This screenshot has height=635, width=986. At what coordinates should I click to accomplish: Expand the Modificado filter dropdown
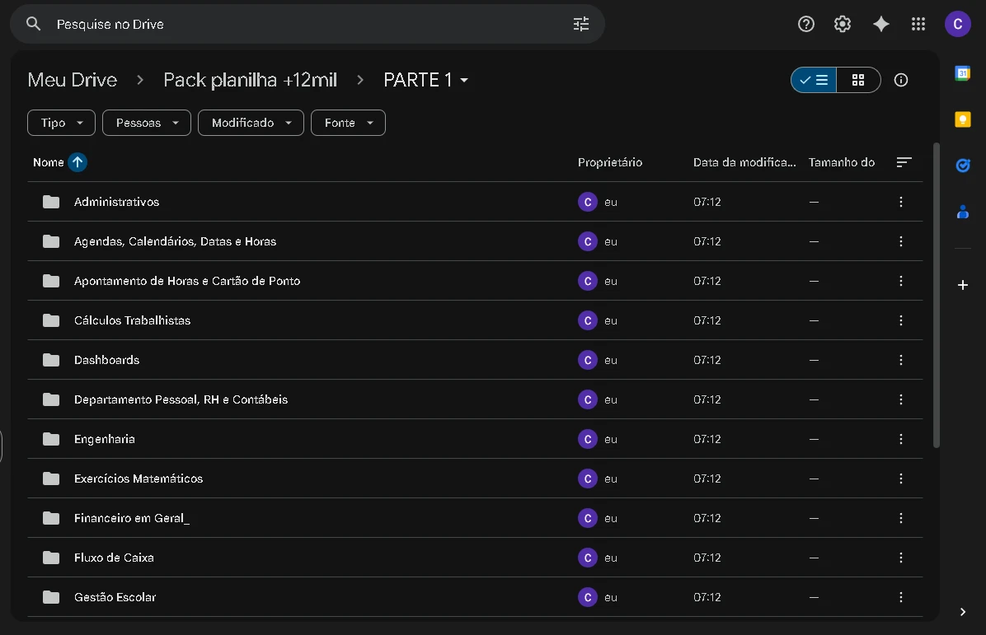pyautogui.click(x=251, y=123)
